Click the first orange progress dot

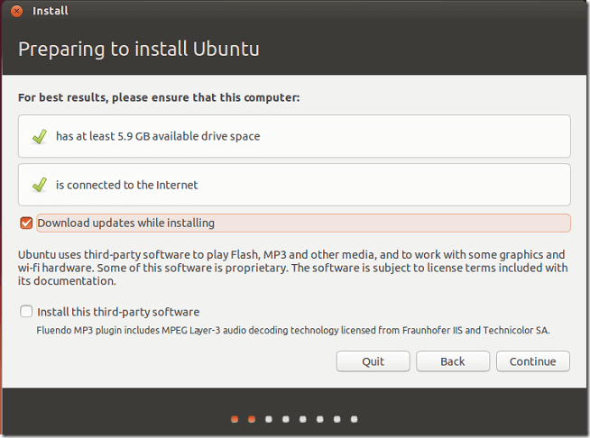tap(235, 419)
